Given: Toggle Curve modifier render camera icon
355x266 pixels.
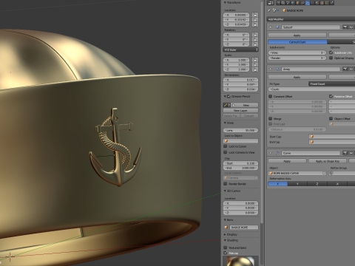Looking at the screenshot, I should pos(345,153).
